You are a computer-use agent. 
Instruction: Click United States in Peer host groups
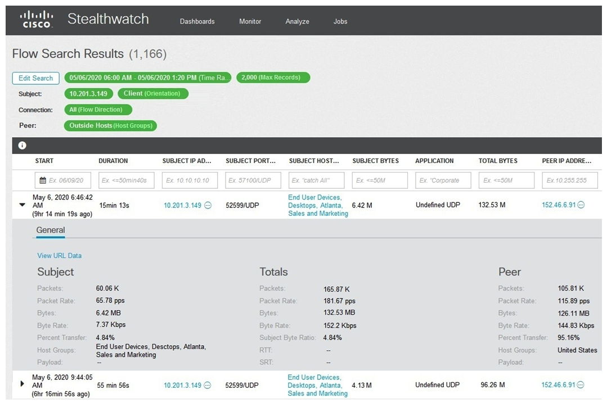coord(577,350)
